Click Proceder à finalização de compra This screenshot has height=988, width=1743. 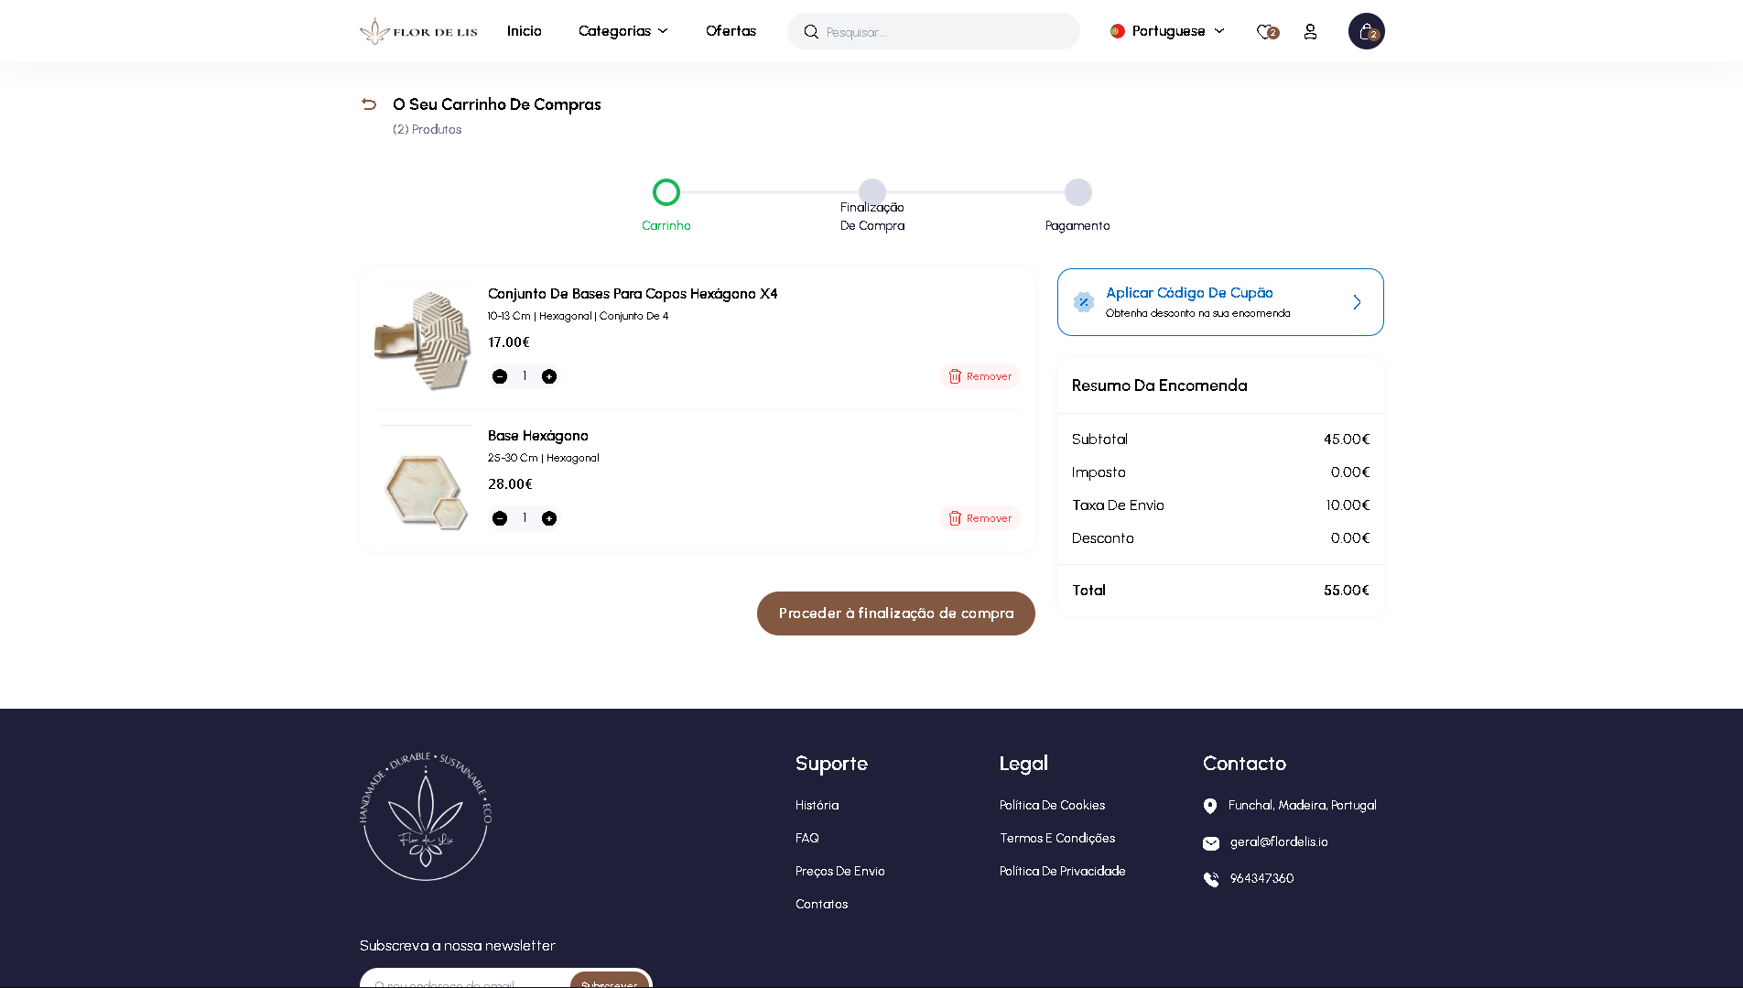click(x=894, y=613)
